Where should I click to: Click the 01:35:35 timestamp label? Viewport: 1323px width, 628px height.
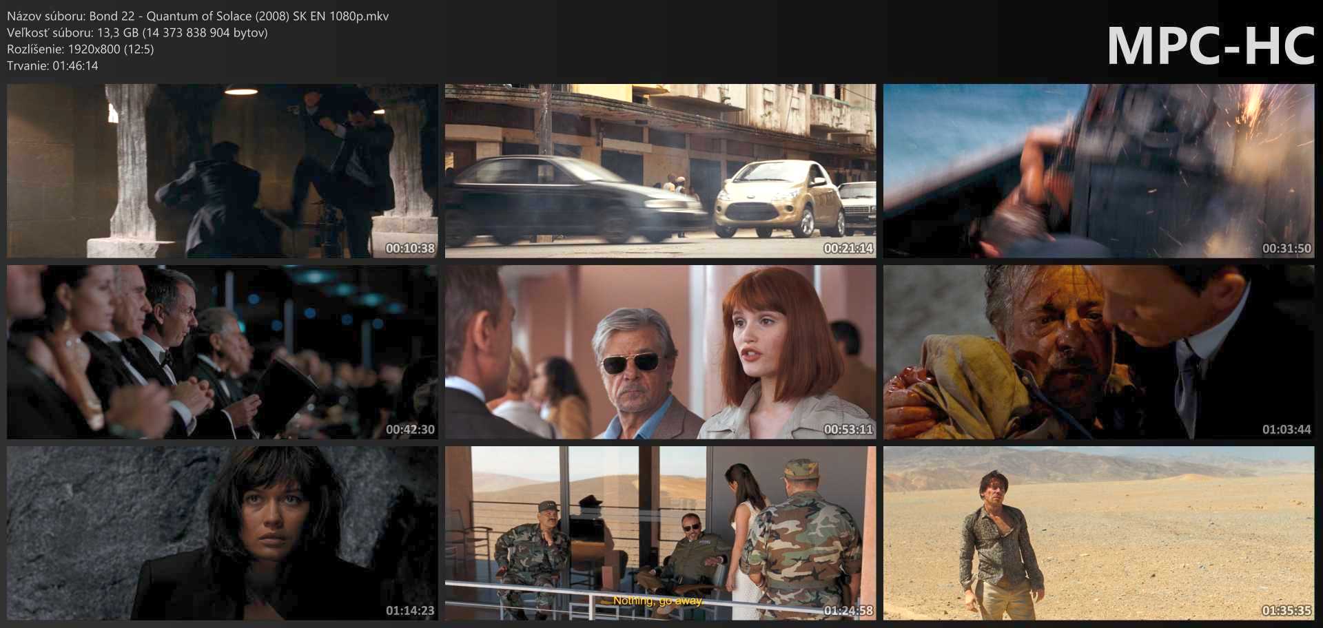click(1286, 610)
